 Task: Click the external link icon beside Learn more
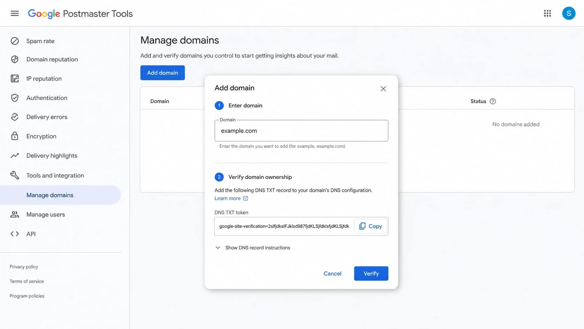pyautogui.click(x=246, y=198)
